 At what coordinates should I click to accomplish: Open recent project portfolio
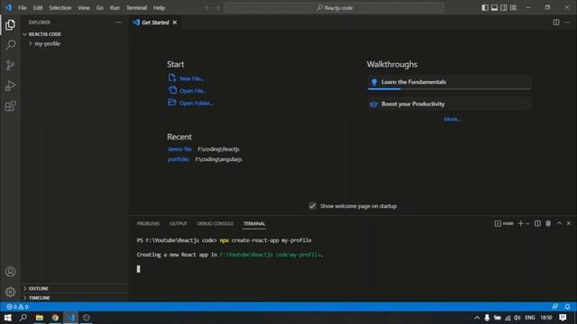179,159
